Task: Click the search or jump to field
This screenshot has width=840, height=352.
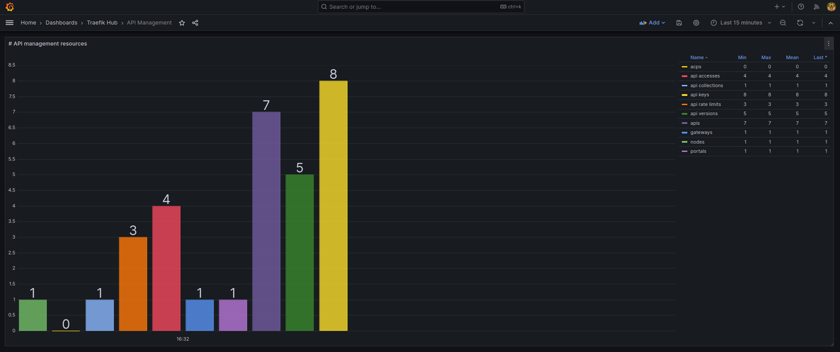Action: (x=421, y=7)
